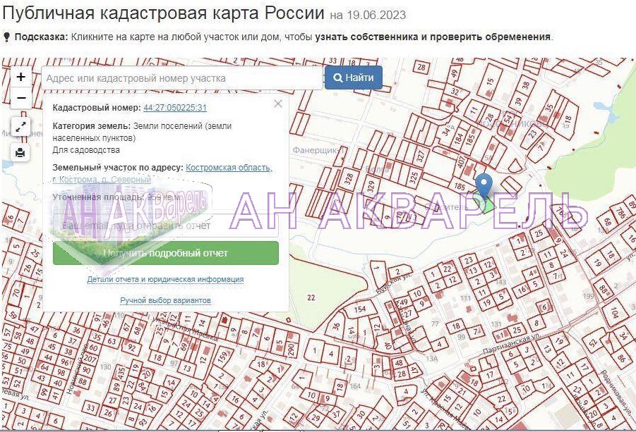Open cadastral number 44:27:050225:31 link
Viewport: 636px width, 432px height.
point(175,108)
